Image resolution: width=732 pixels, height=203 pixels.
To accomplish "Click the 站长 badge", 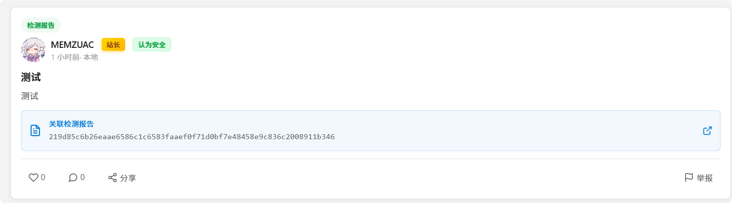I will 113,45.
